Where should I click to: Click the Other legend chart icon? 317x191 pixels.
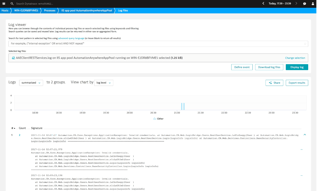coord(155,119)
